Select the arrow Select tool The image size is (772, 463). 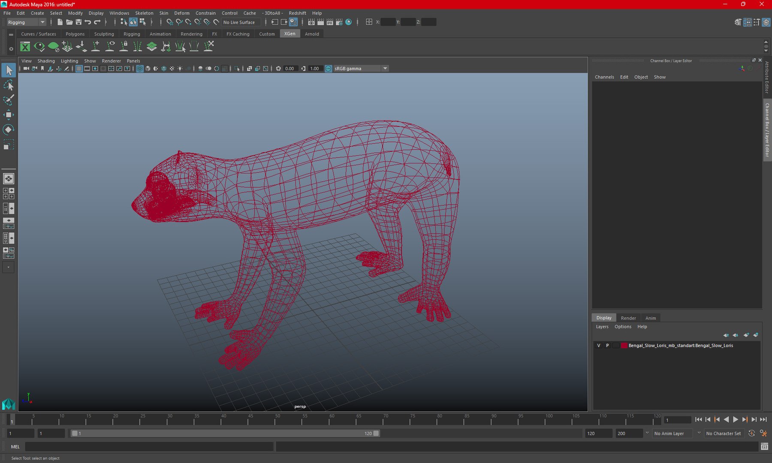click(9, 70)
